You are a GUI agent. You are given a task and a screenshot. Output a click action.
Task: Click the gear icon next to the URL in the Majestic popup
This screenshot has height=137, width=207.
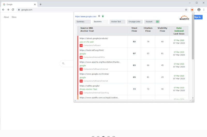point(99,16)
